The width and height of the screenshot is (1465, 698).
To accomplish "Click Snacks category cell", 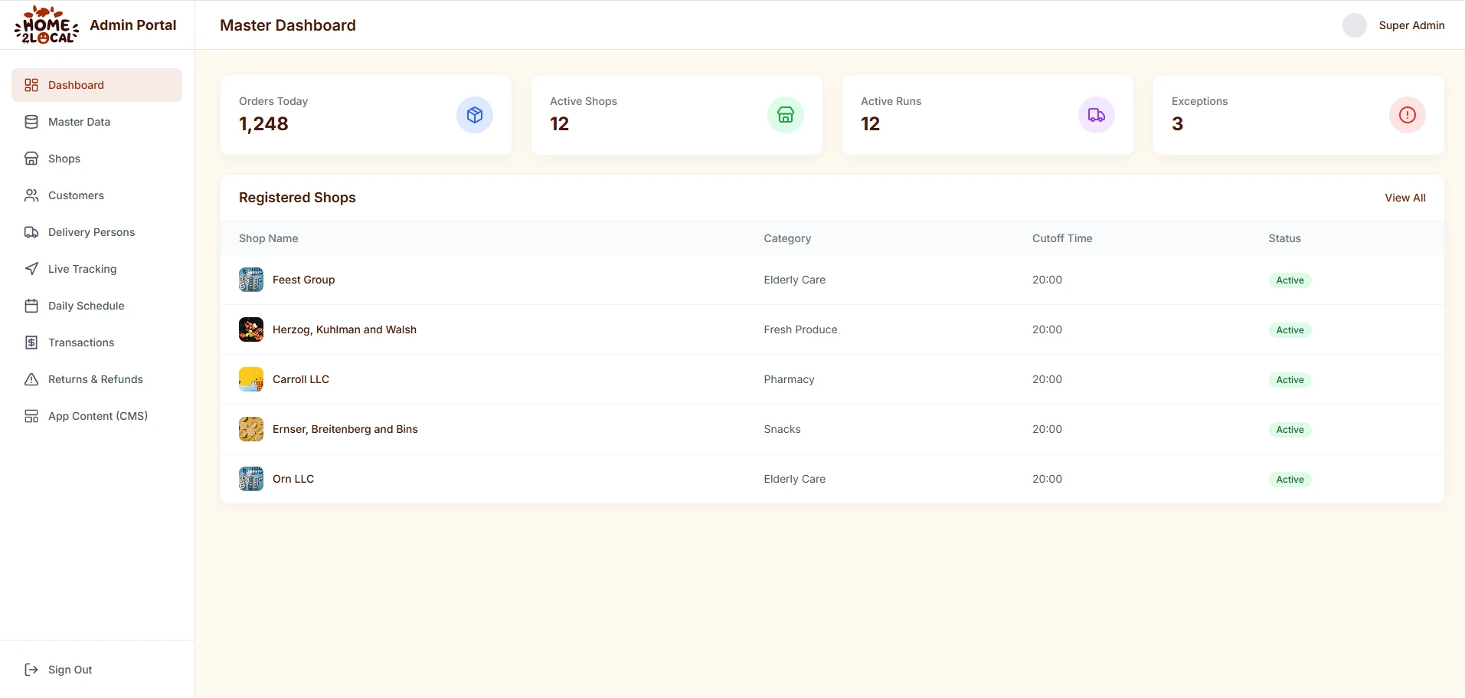I will click(x=782, y=429).
